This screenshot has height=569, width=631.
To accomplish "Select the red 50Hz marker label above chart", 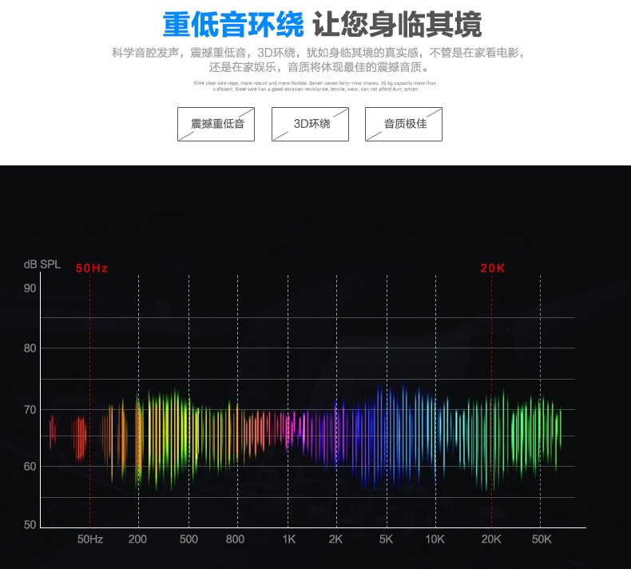I will point(91,269).
